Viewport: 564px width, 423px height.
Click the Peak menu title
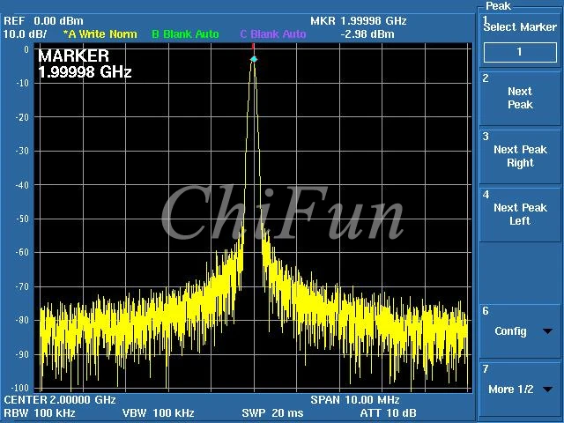pos(498,6)
